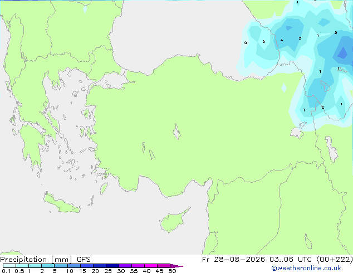Click the "GFS" model label

[x=84, y=260]
